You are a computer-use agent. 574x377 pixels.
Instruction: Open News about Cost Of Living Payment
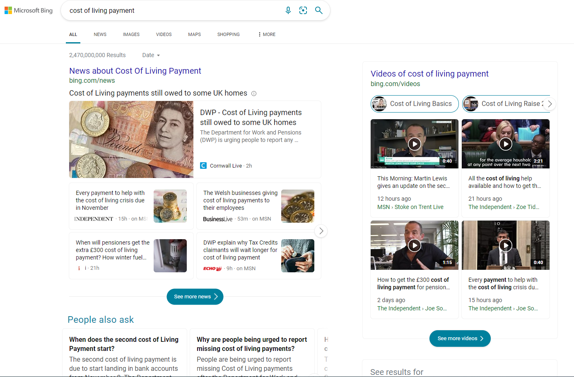point(135,71)
